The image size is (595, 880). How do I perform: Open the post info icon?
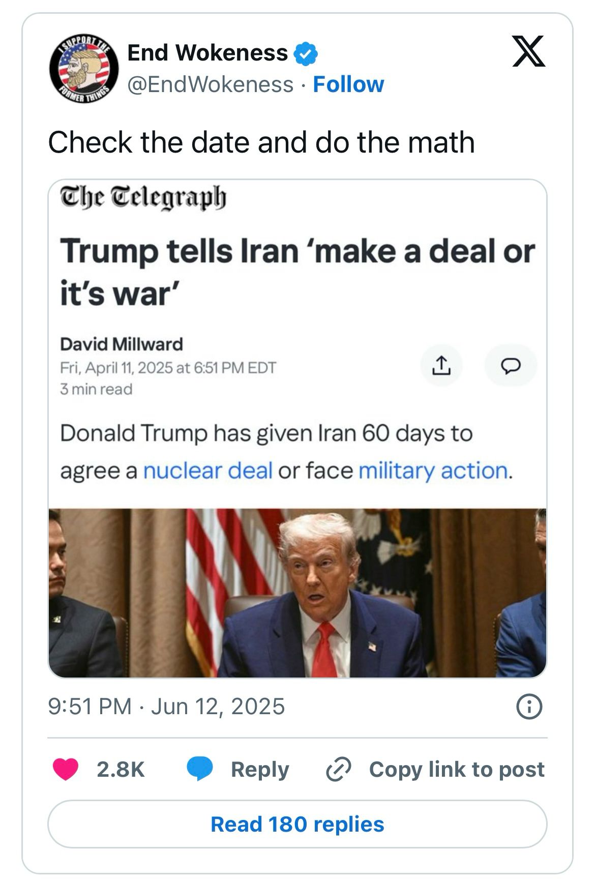(529, 707)
